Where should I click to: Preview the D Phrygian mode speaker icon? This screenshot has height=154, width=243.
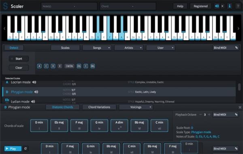(36, 92)
